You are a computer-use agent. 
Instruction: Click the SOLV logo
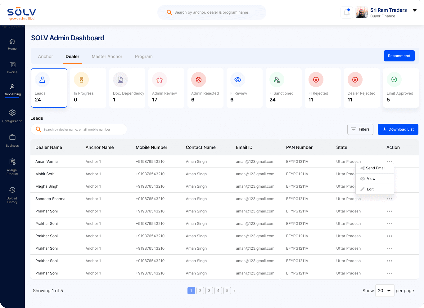point(22,13)
